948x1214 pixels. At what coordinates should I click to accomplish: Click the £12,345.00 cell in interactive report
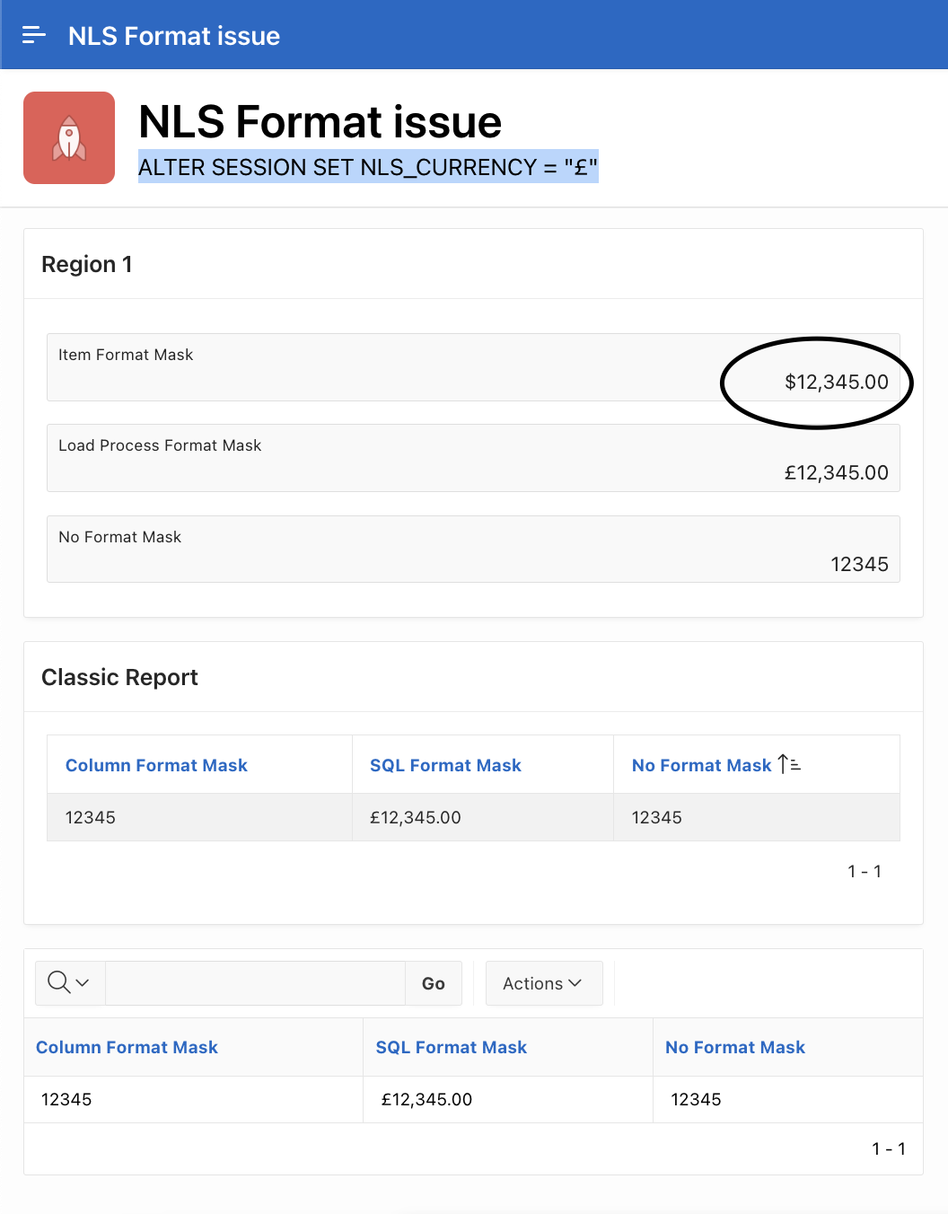tap(426, 1099)
